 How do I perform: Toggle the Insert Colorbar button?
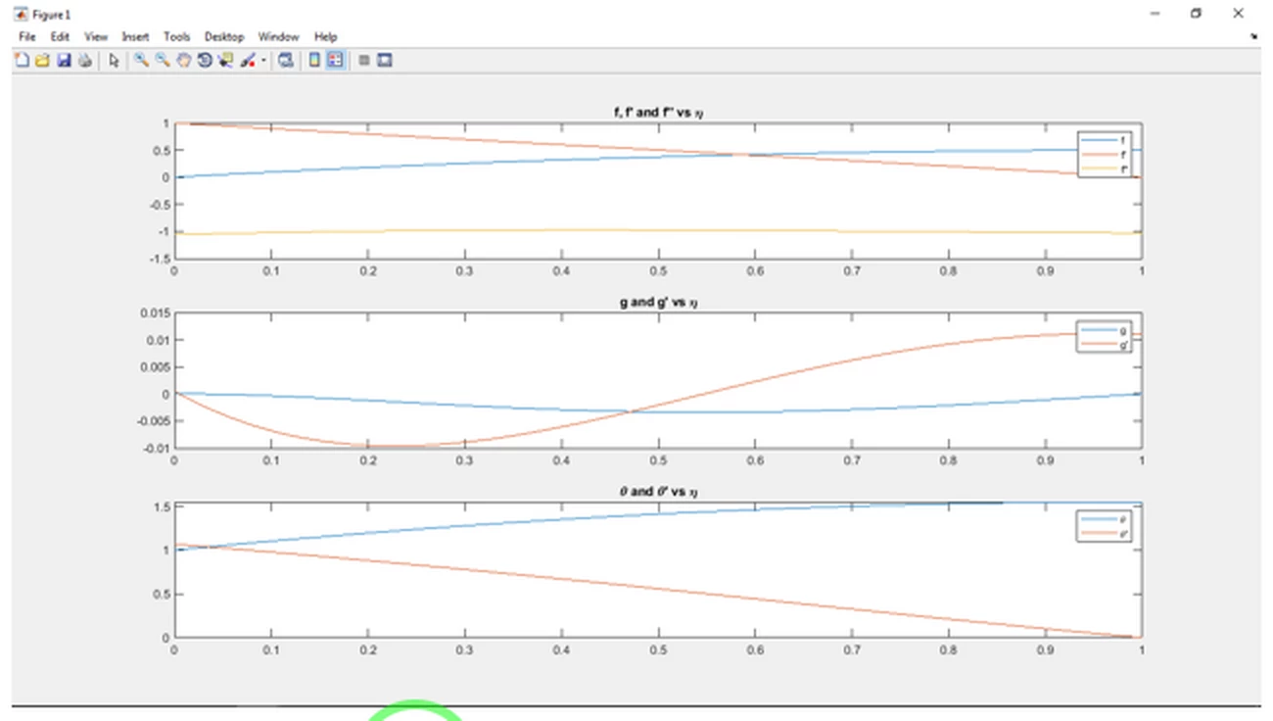[314, 61]
